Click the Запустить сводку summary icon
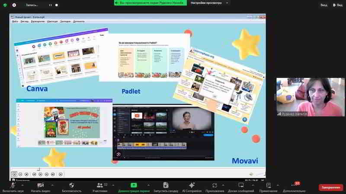The image size is (346, 194). (x=166, y=185)
